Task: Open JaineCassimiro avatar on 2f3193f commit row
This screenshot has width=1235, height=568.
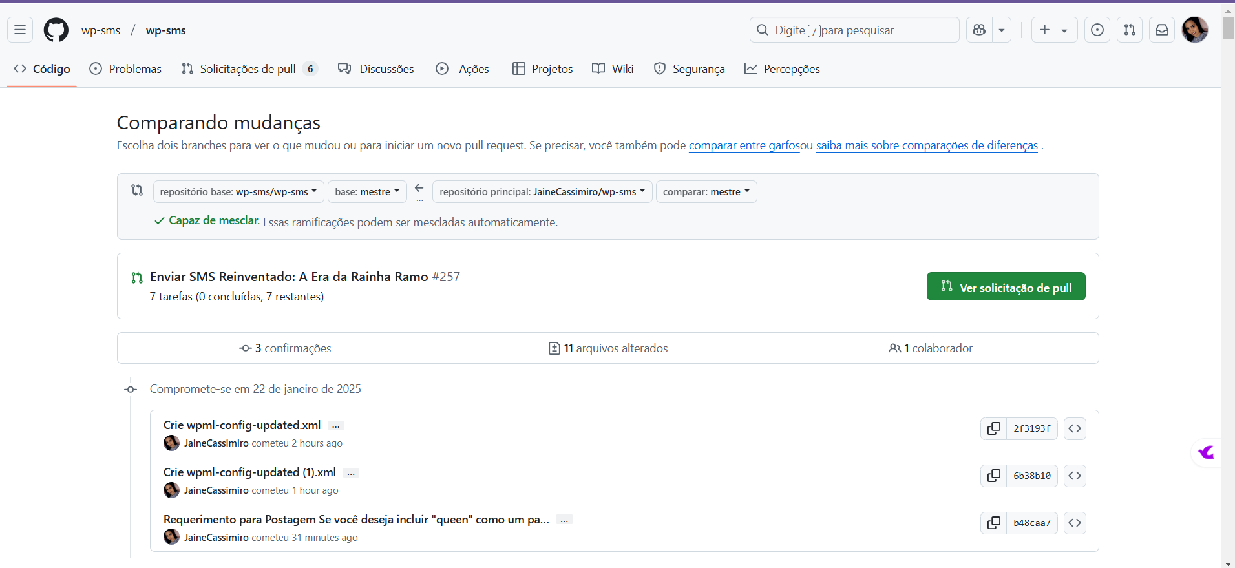Action: [x=171, y=443]
